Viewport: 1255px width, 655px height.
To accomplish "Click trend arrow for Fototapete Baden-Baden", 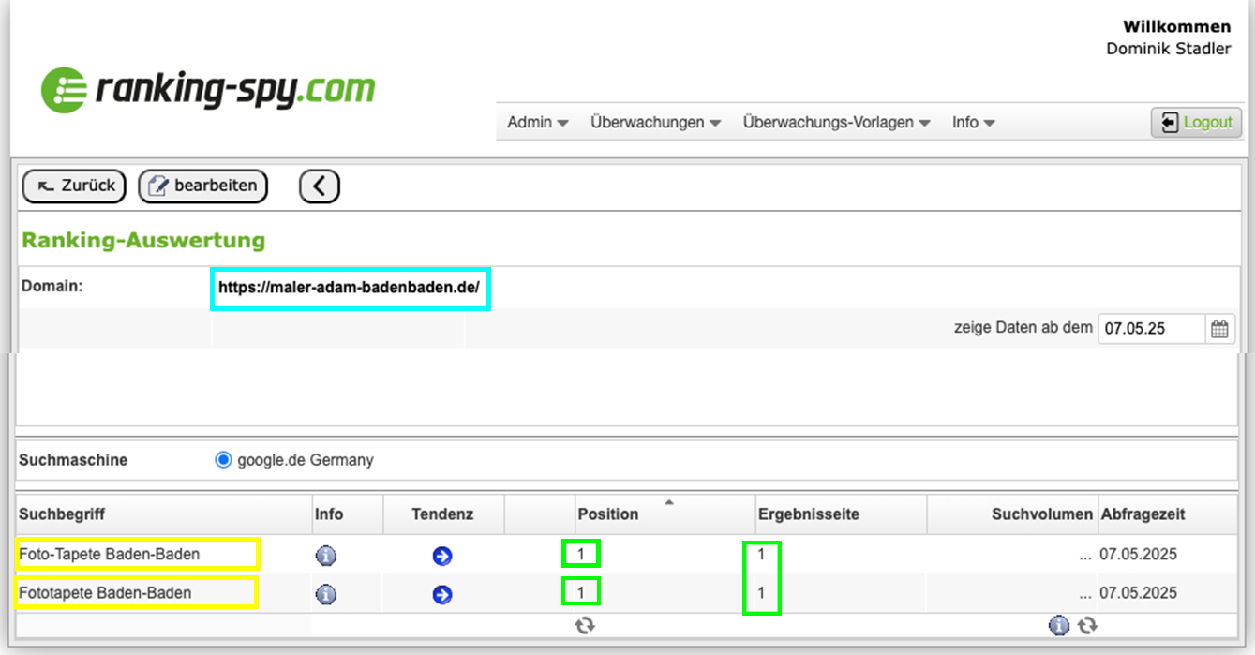I will coord(442,594).
